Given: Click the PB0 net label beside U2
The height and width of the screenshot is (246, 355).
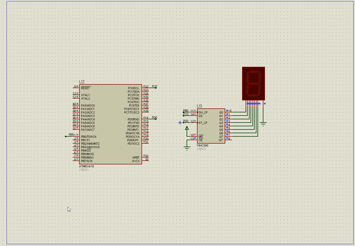Looking at the screenshot, I should (71, 134).
